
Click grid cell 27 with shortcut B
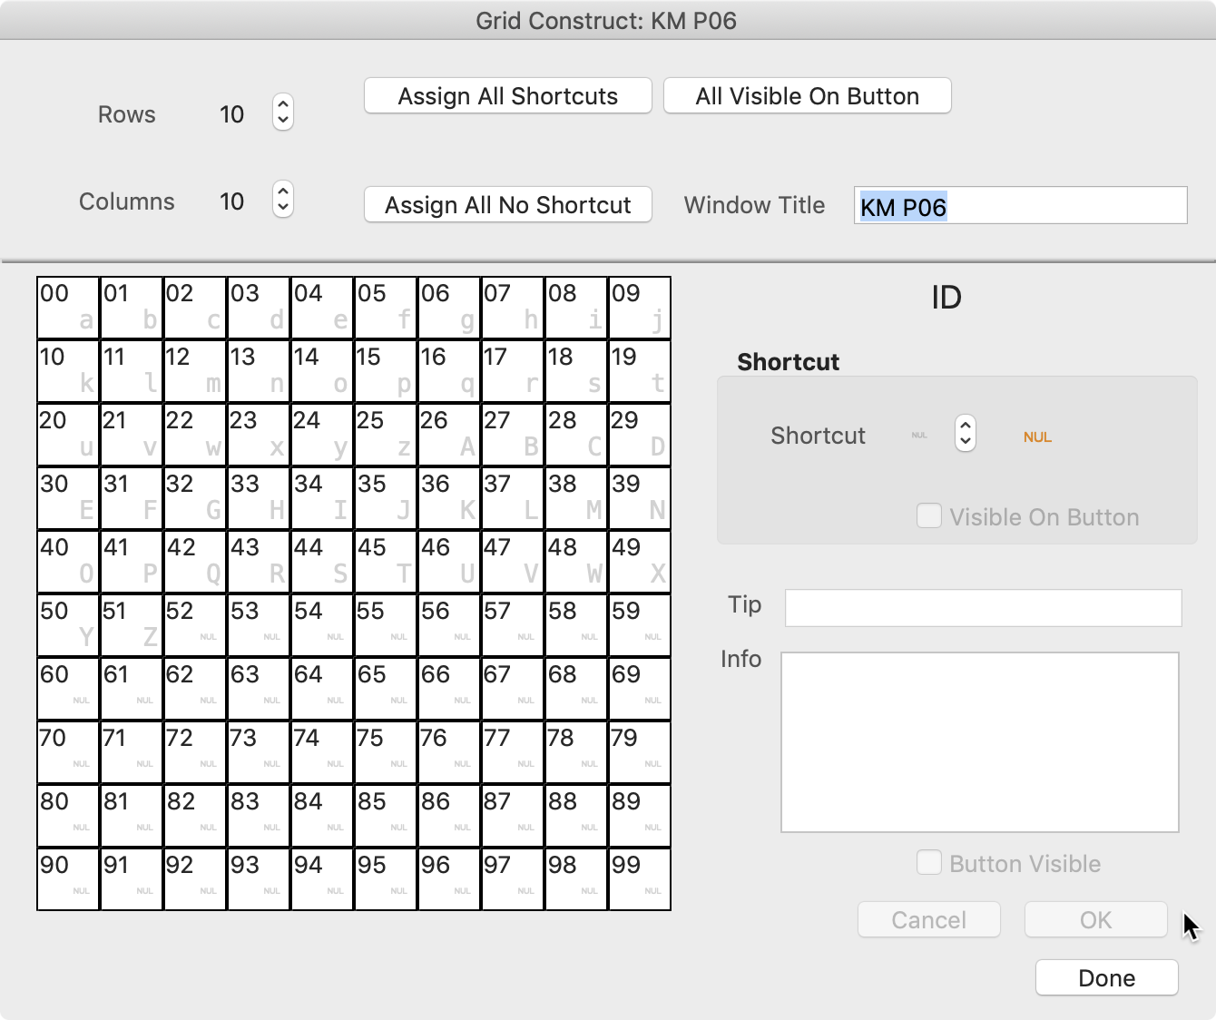click(513, 435)
